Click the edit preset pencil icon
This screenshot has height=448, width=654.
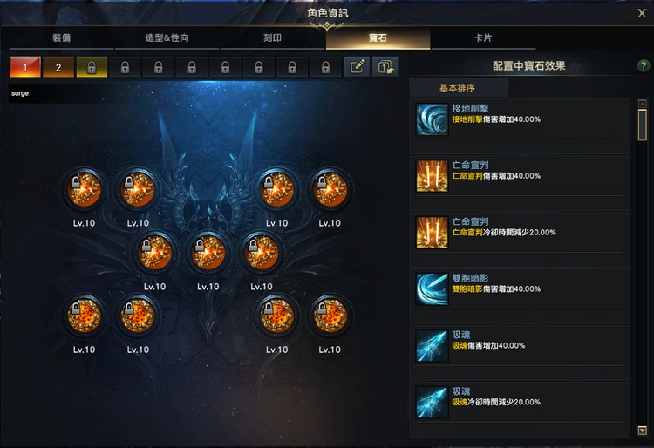pos(357,67)
